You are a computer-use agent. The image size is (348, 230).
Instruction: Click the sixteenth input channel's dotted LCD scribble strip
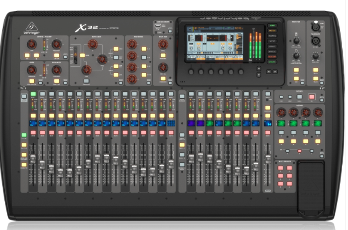coord(171,123)
